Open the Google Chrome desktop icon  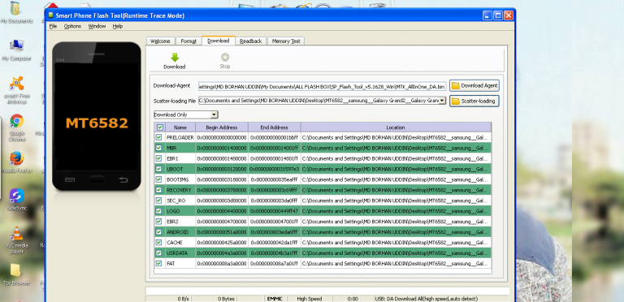pyautogui.click(x=16, y=121)
